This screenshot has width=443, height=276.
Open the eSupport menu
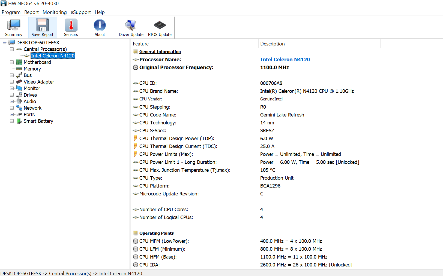pos(81,12)
